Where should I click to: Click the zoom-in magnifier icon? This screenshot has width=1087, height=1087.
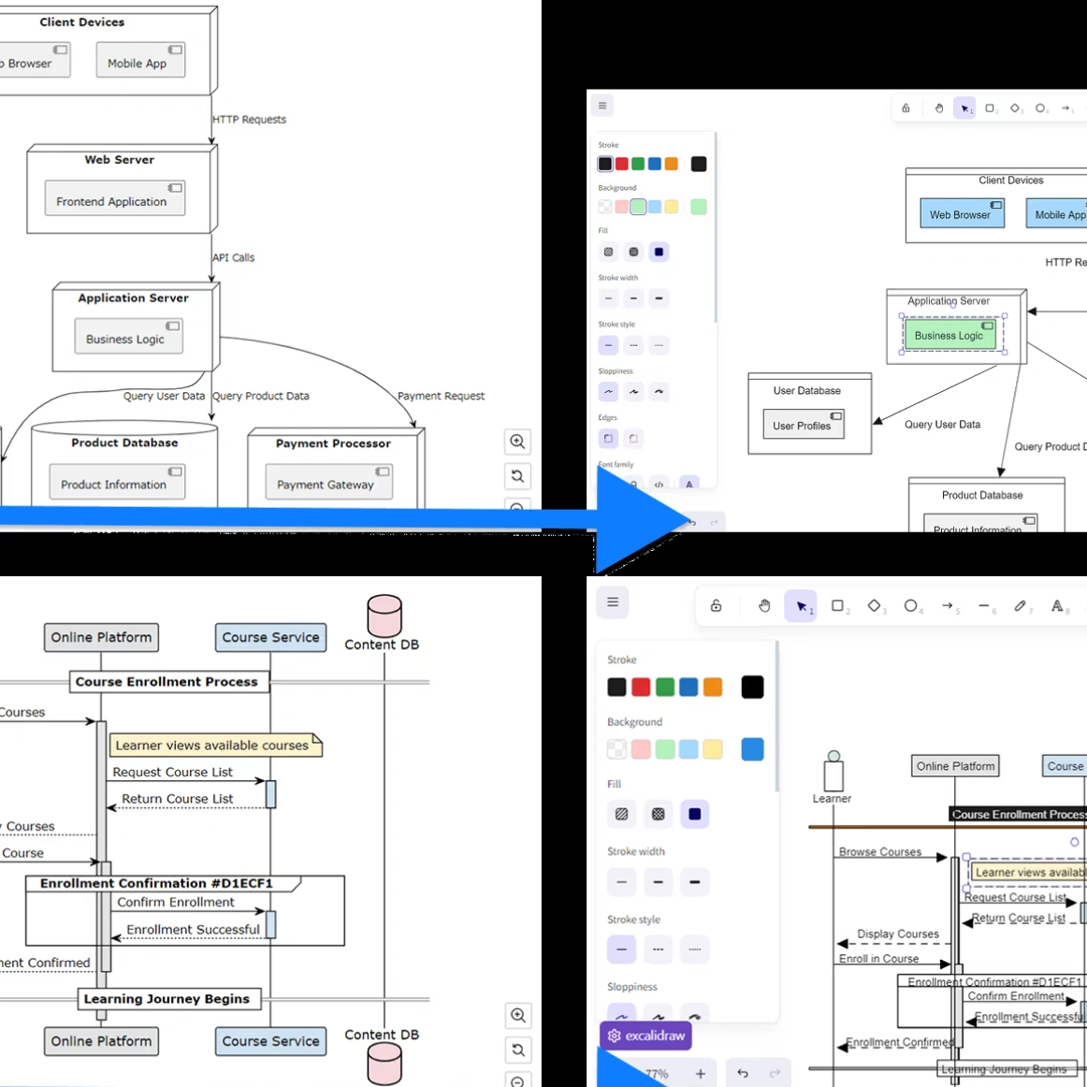coord(518,1016)
